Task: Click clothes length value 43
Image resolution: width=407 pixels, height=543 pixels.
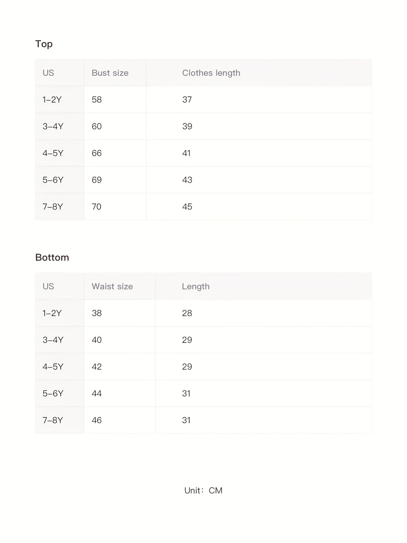Action: click(187, 180)
